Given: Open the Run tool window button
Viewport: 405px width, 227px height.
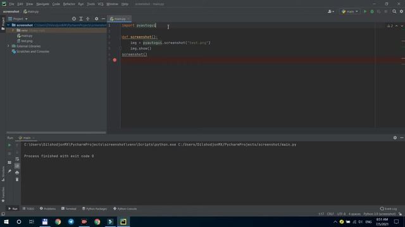Looking at the screenshot, I should point(13,209).
